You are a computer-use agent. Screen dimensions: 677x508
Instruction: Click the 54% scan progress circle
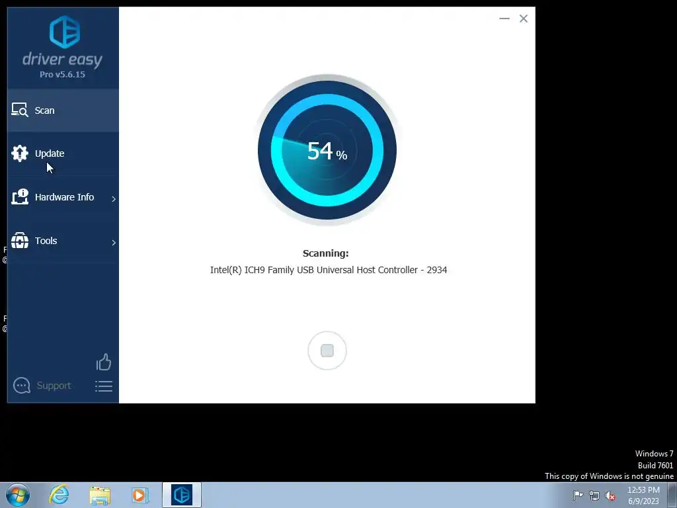327,150
